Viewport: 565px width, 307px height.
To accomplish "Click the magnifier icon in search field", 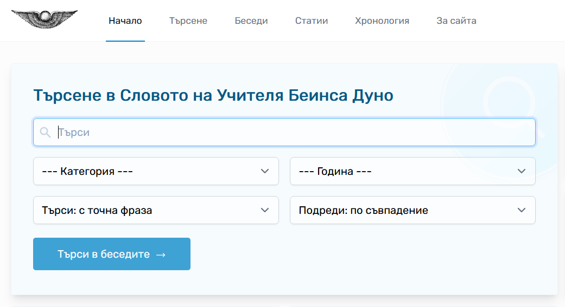I will click(x=46, y=132).
